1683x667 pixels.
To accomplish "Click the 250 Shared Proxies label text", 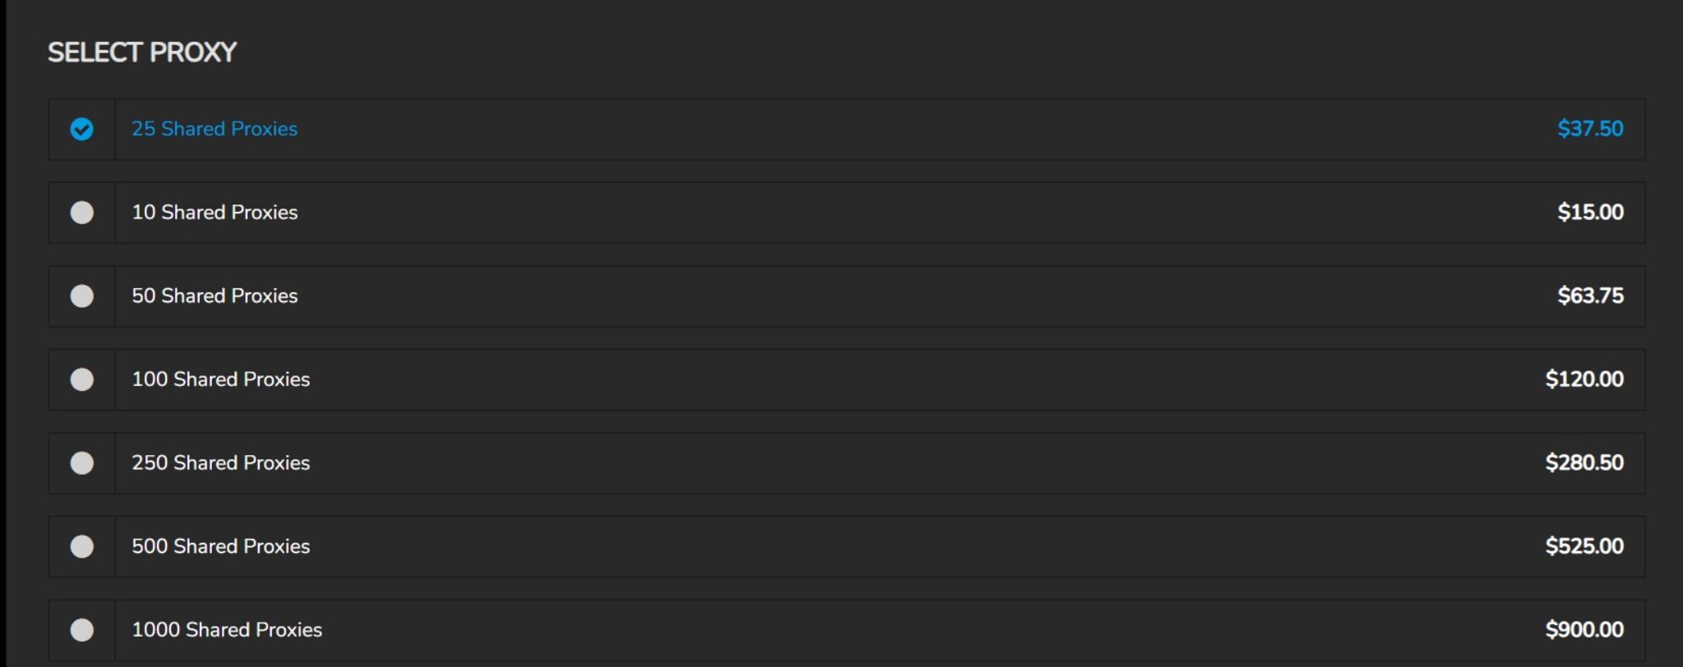I will [x=220, y=463].
